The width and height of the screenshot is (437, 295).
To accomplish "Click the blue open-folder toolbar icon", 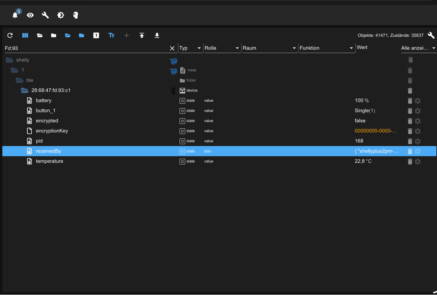I will click(68, 35).
